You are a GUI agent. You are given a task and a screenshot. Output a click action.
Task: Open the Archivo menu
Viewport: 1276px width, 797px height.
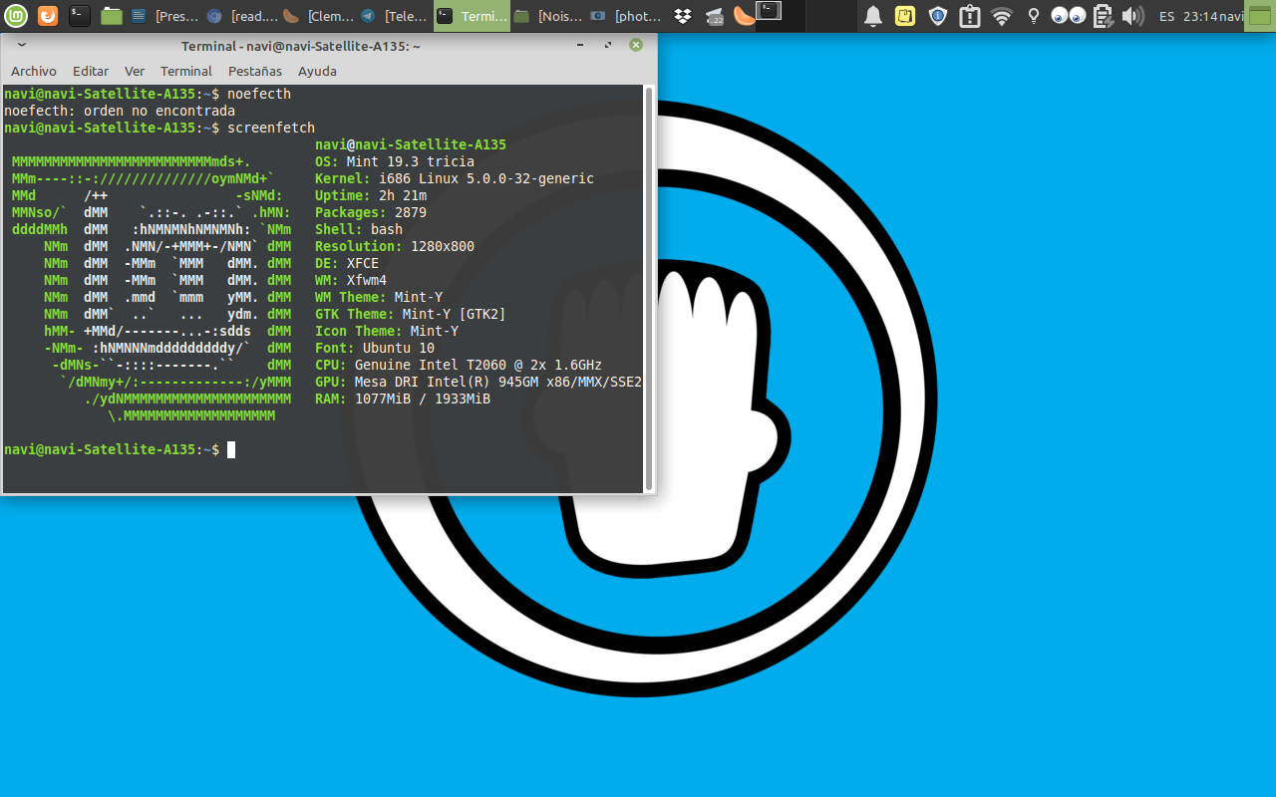(34, 71)
